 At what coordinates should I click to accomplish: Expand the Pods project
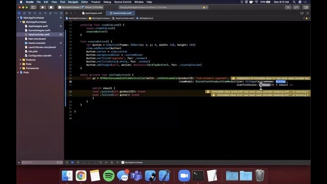click(x=18, y=73)
